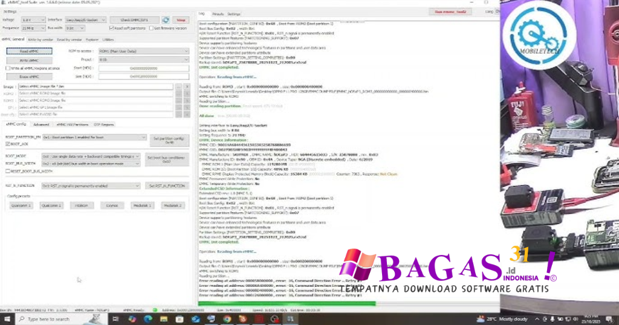The image size is (619, 325).
Task: Enable RESET_BOOT_BUS_WIDTH checkbox
Action: (x=8, y=171)
